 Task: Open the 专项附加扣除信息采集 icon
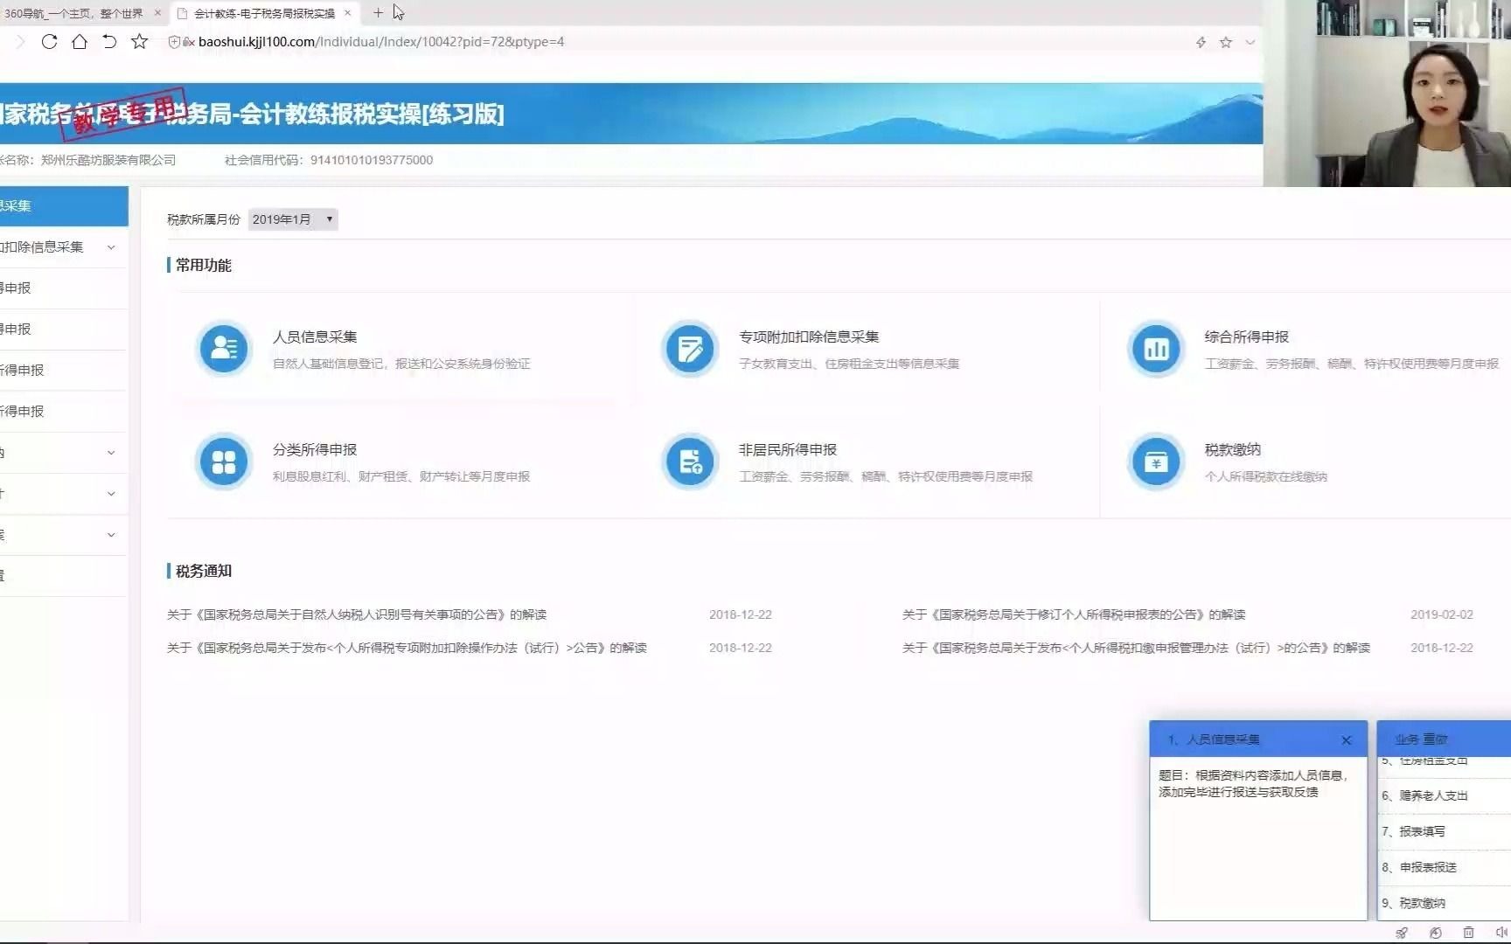(x=690, y=349)
